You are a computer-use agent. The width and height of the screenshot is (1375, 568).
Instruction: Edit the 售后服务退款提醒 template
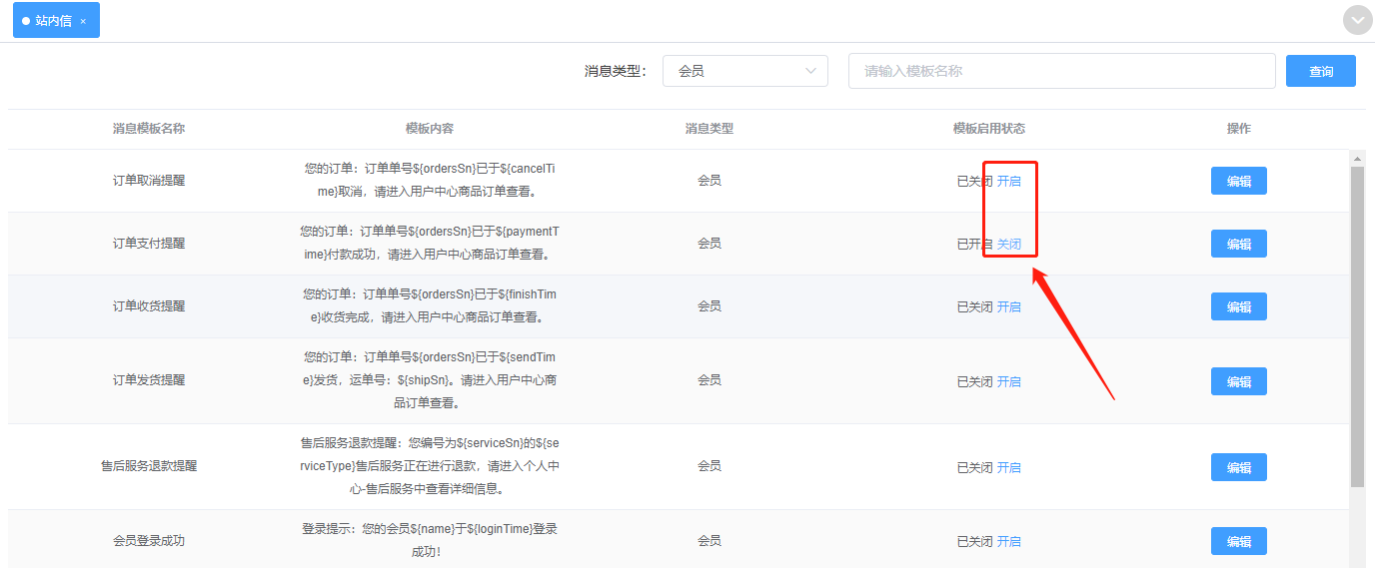coord(1239,467)
